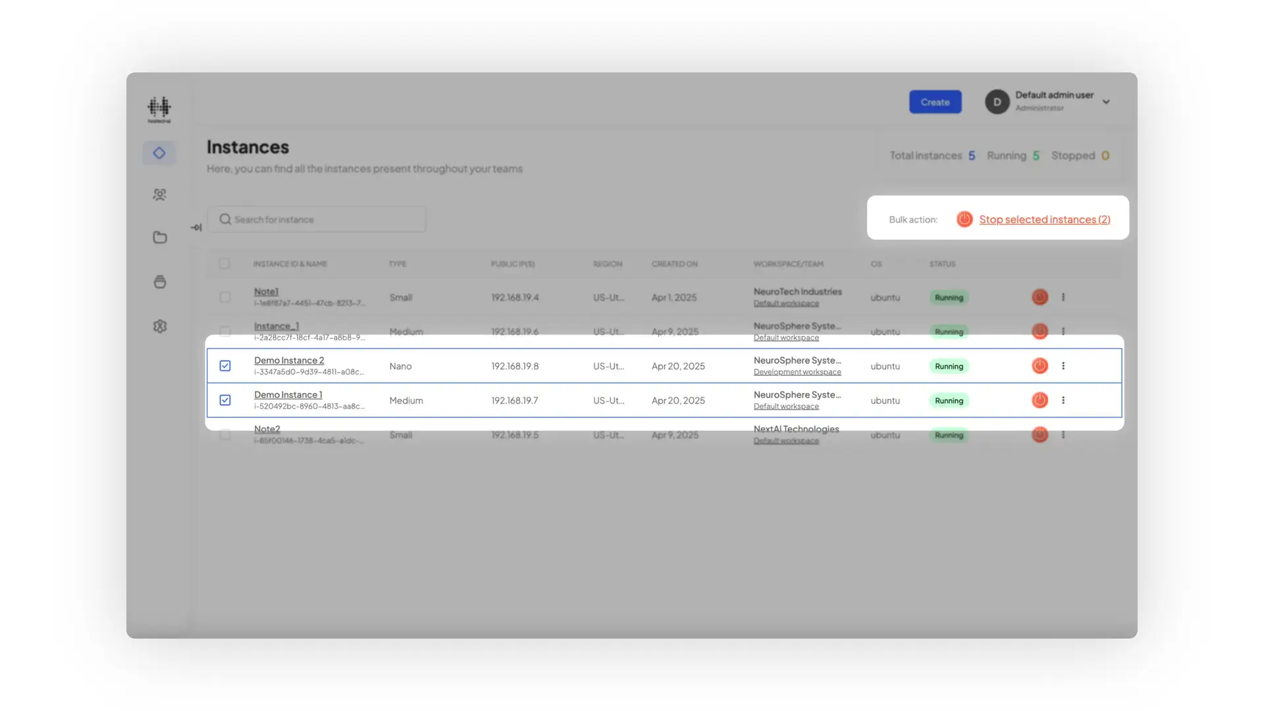Stop Demo Instance 2 using its red power icon

click(1040, 365)
